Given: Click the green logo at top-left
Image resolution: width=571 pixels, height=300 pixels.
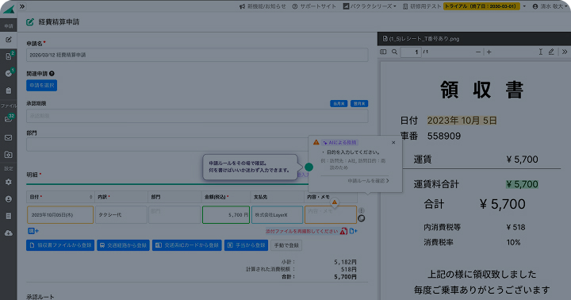Looking at the screenshot, I should [9, 10].
